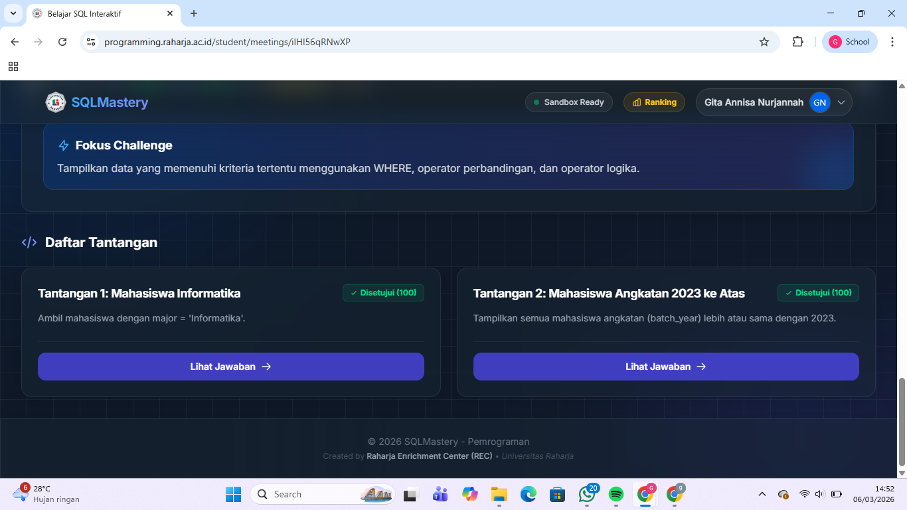Open the School Chrome profile menu
The width and height of the screenshot is (907, 510).
point(849,42)
